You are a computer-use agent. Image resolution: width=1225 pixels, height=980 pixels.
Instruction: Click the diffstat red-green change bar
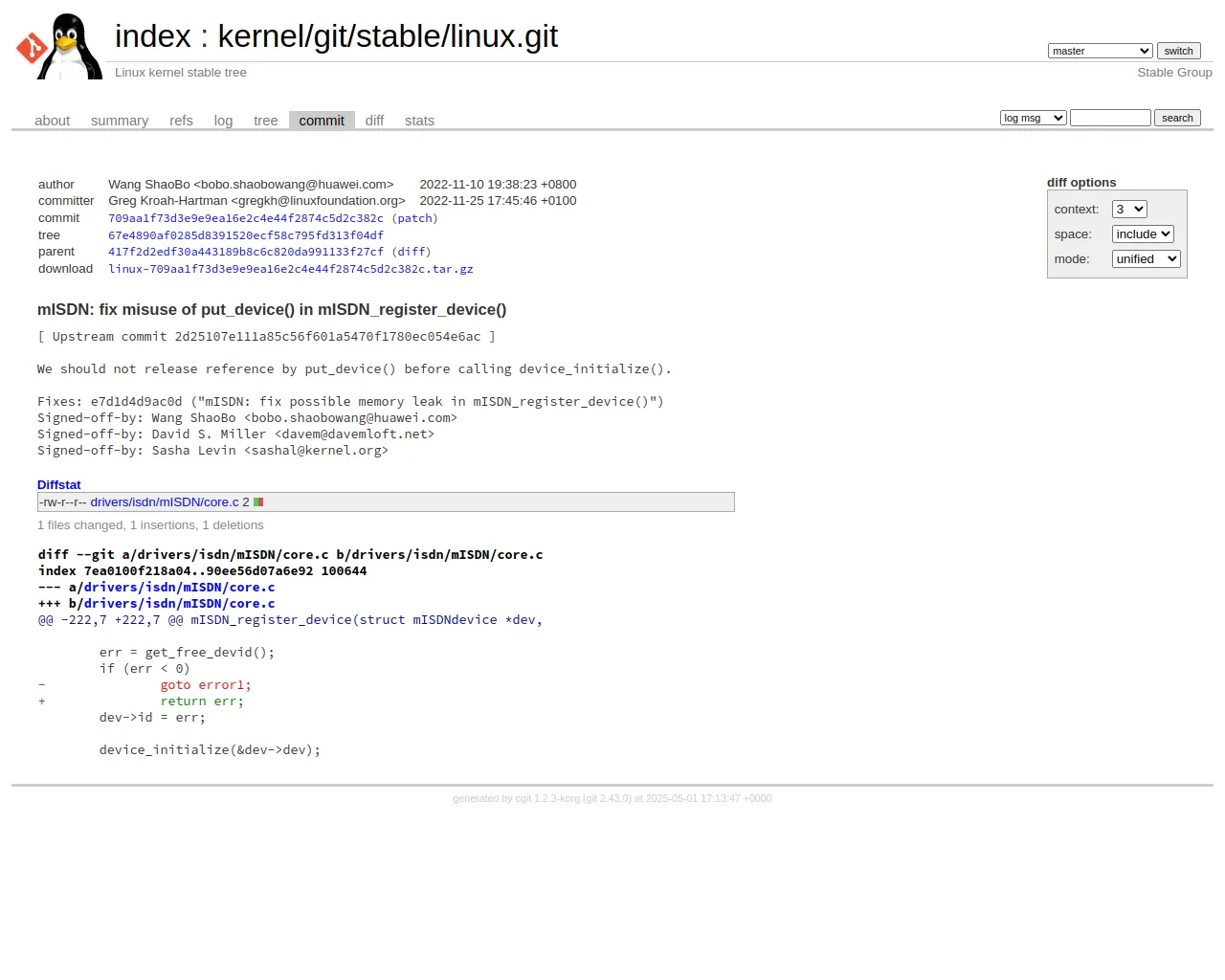tap(258, 502)
